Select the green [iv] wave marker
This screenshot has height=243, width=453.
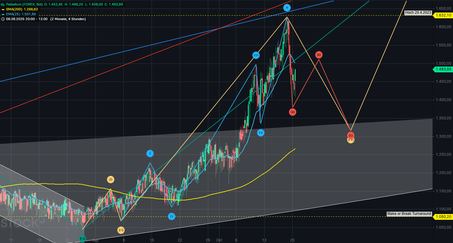coord(82,238)
